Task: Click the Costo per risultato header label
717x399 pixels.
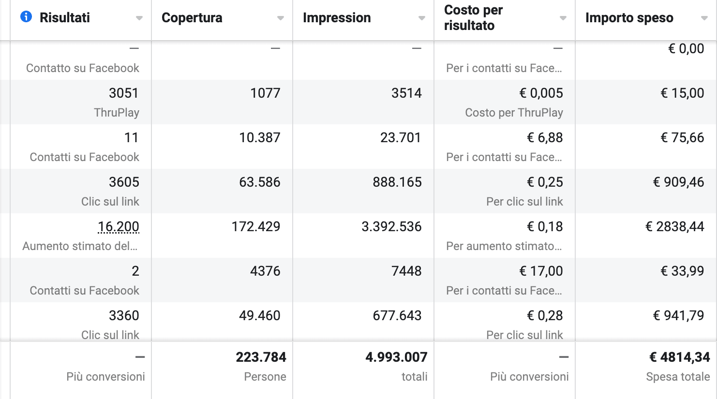Action: (x=474, y=18)
